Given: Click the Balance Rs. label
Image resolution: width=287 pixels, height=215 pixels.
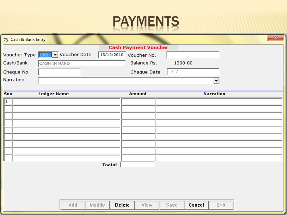Looking at the screenshot, I should [x=144, y=63].
